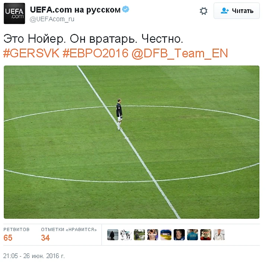Click the blue-yellow flag avatar

tap(166, 235)
